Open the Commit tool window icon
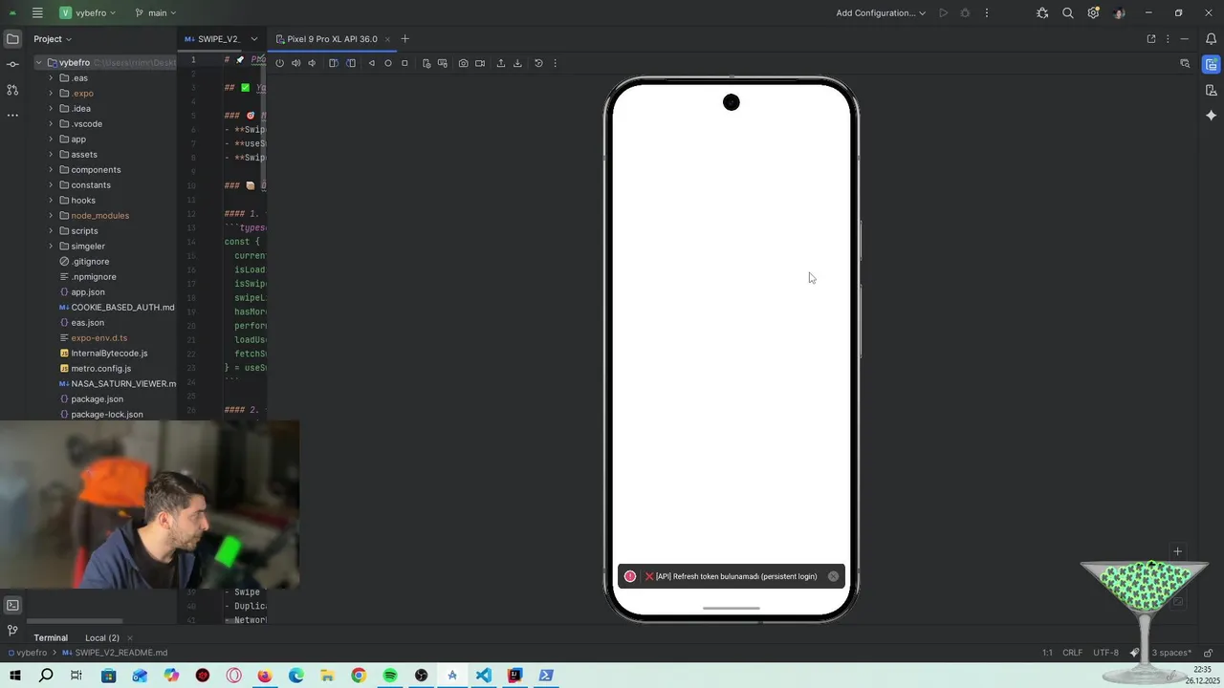Image resolution: width=1224 pixels, height=688 pixels. point(12,64)
